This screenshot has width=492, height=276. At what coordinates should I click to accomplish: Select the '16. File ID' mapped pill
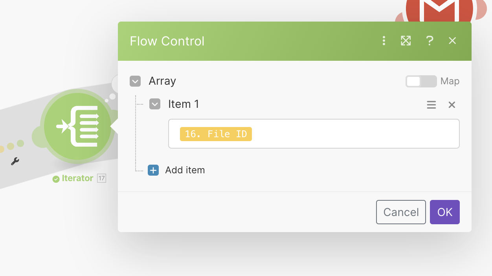click(216, 134)
